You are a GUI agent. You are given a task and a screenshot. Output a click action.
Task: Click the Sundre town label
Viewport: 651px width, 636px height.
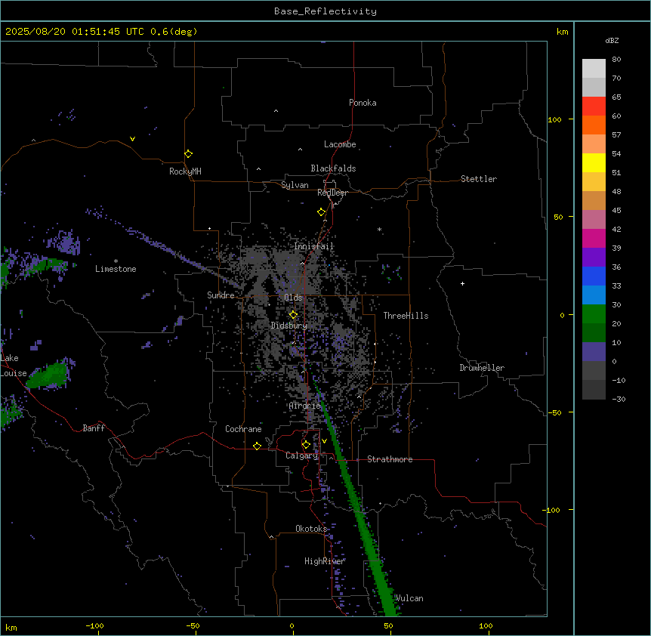coord(221,295)
